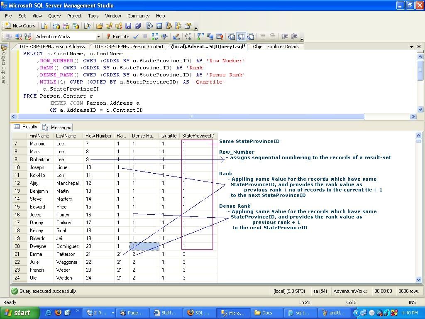Screen dimensions: 425x319
Task: Open the active documents dropdown arrow
Action: tap(411, 47)
